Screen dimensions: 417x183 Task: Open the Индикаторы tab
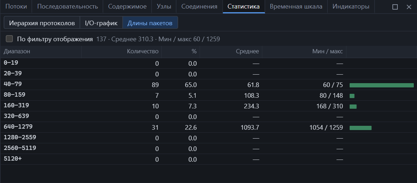click(351, 7)
